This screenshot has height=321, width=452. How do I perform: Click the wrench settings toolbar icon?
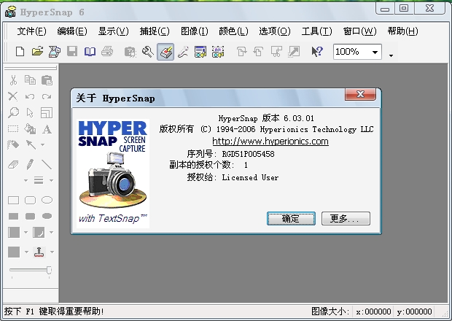(148, 52)
